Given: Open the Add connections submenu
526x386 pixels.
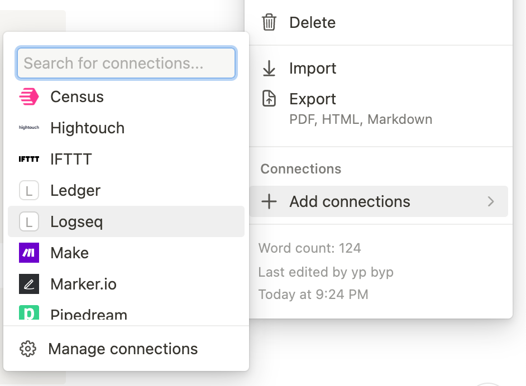Looking at the screenshot, I should (x=379, y=201).
